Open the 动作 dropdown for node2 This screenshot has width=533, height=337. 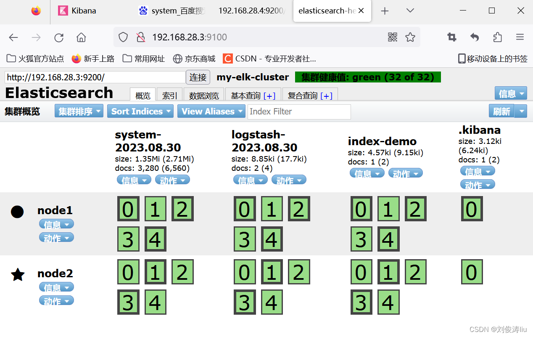pyautogui.click(x=56, y=300)
